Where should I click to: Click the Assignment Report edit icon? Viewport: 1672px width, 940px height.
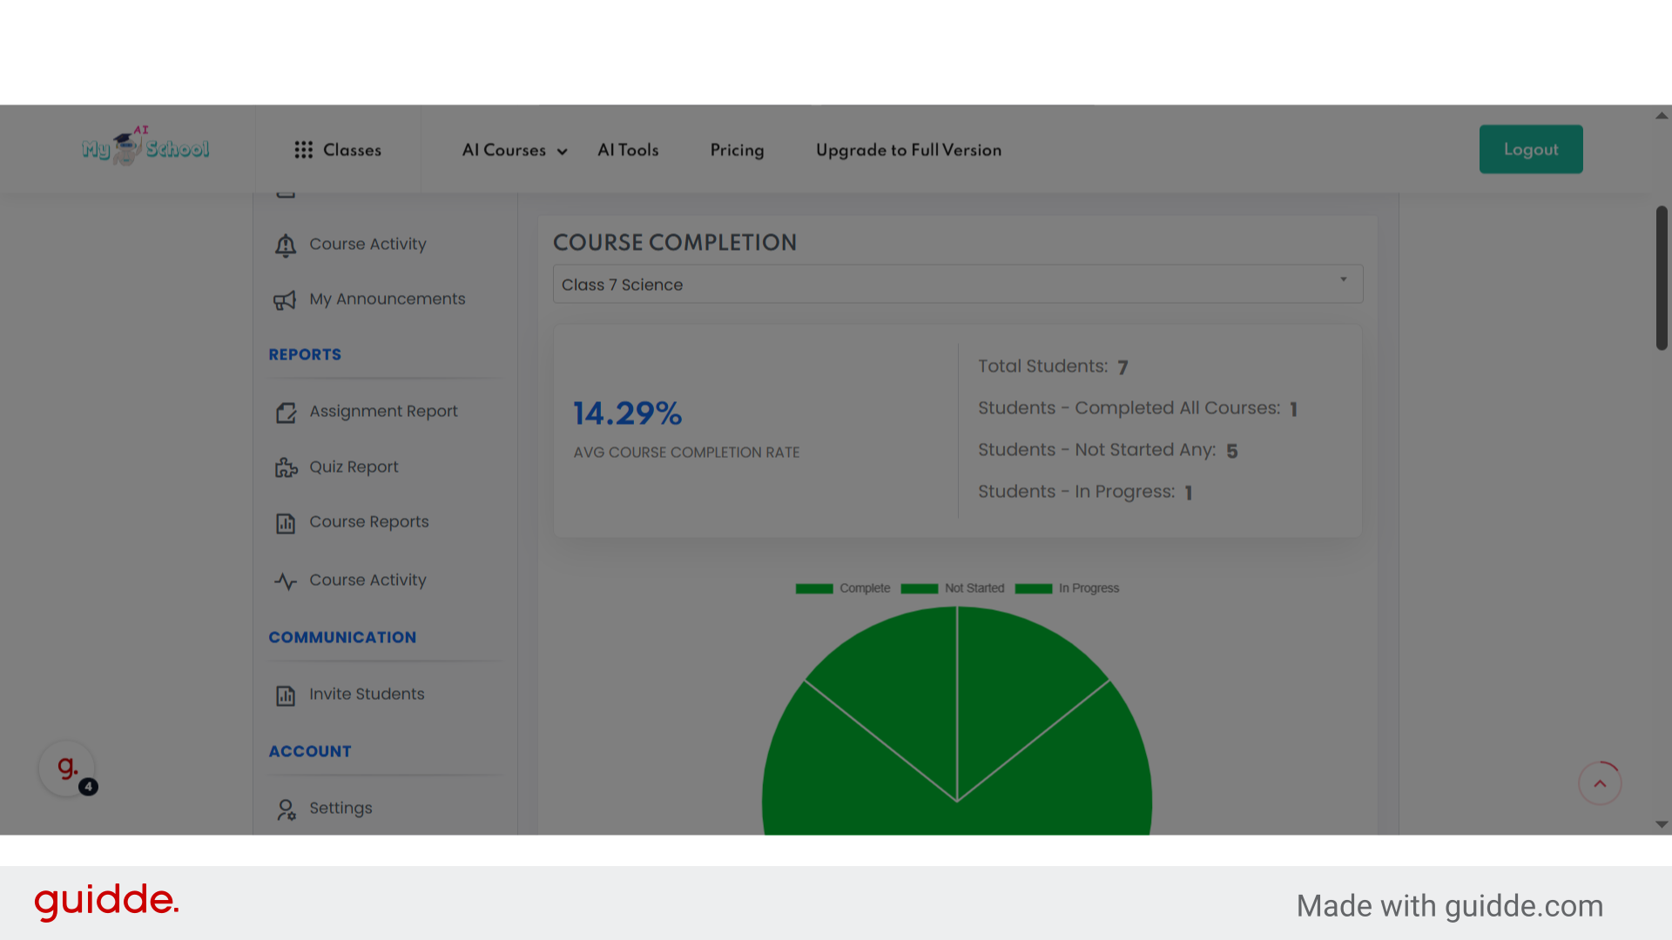click(286, 413)
